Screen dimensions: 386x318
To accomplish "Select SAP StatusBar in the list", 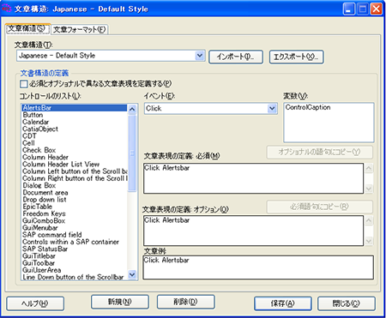I will 74,249.
